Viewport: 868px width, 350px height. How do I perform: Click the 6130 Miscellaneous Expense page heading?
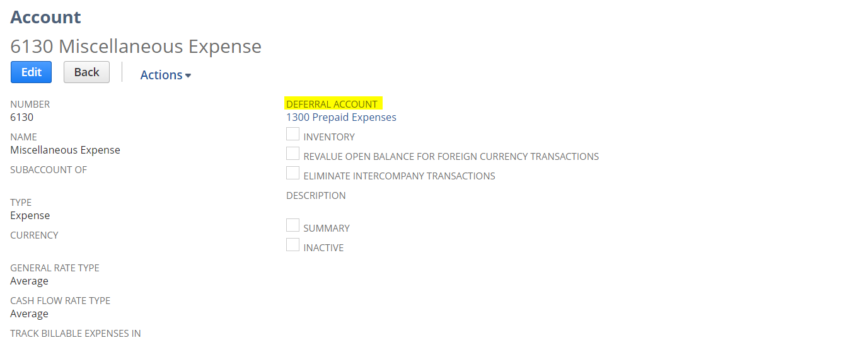pos(136,46)
